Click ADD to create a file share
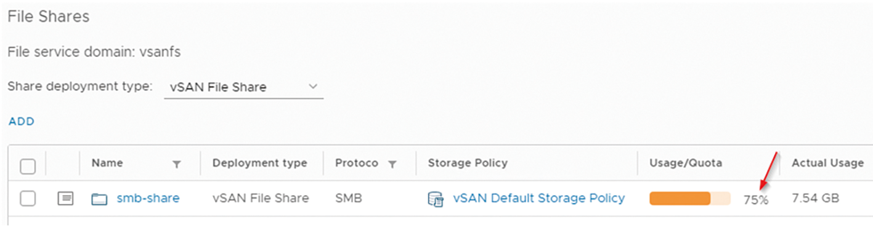This screenshot has height=228, width=873. coord(22,122)
